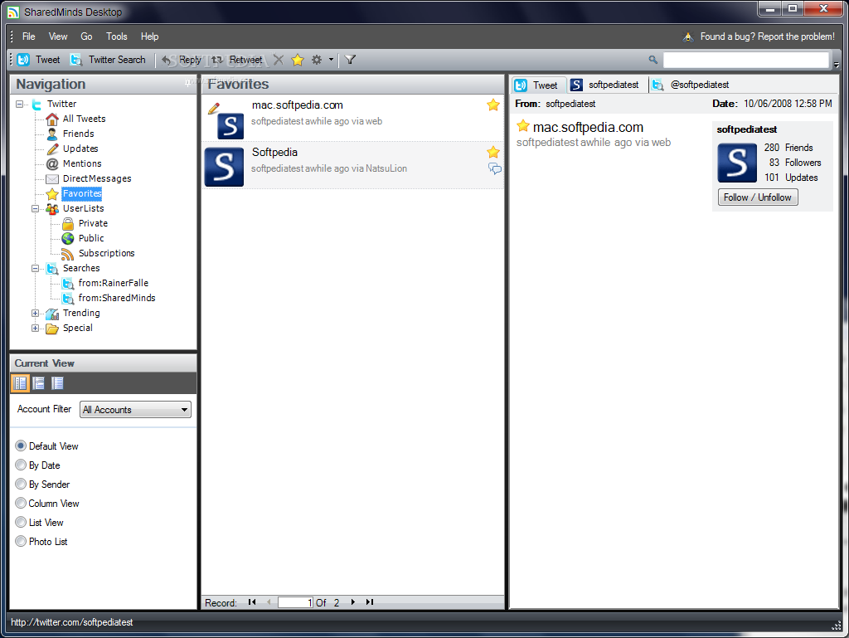The height and width of the screenshot is (638, 849).
Task: Click the conversation bubble icon on Softpedia tweet
Action: coord(495,168)
